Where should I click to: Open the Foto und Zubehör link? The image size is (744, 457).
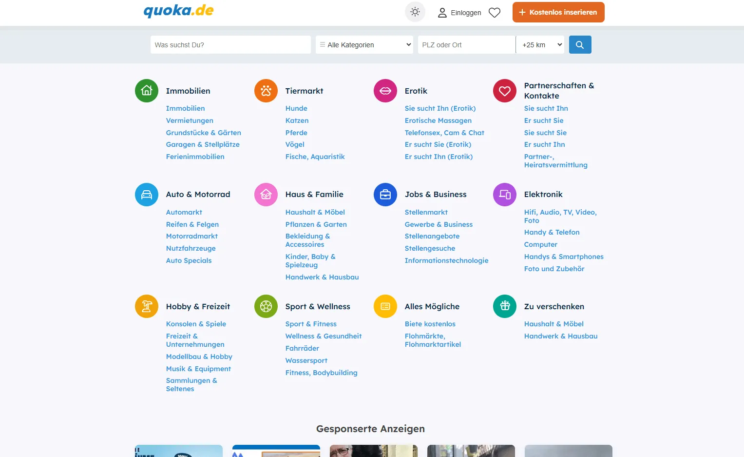tap(554, 269)
